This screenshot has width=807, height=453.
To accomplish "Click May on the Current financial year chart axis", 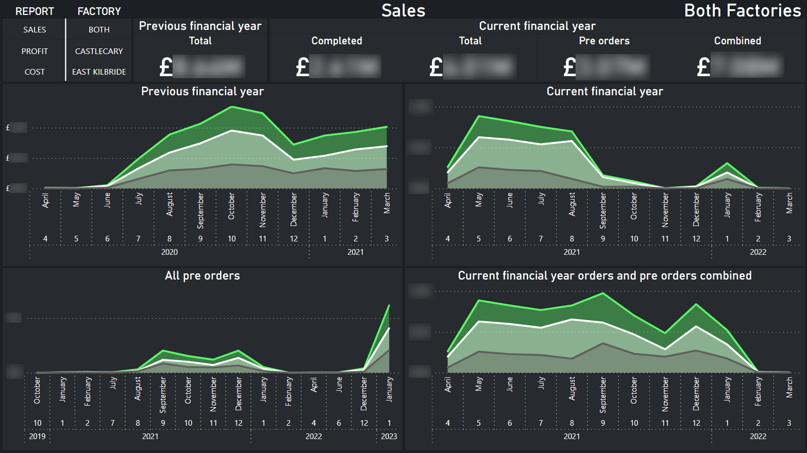I will tap(479, 200).
